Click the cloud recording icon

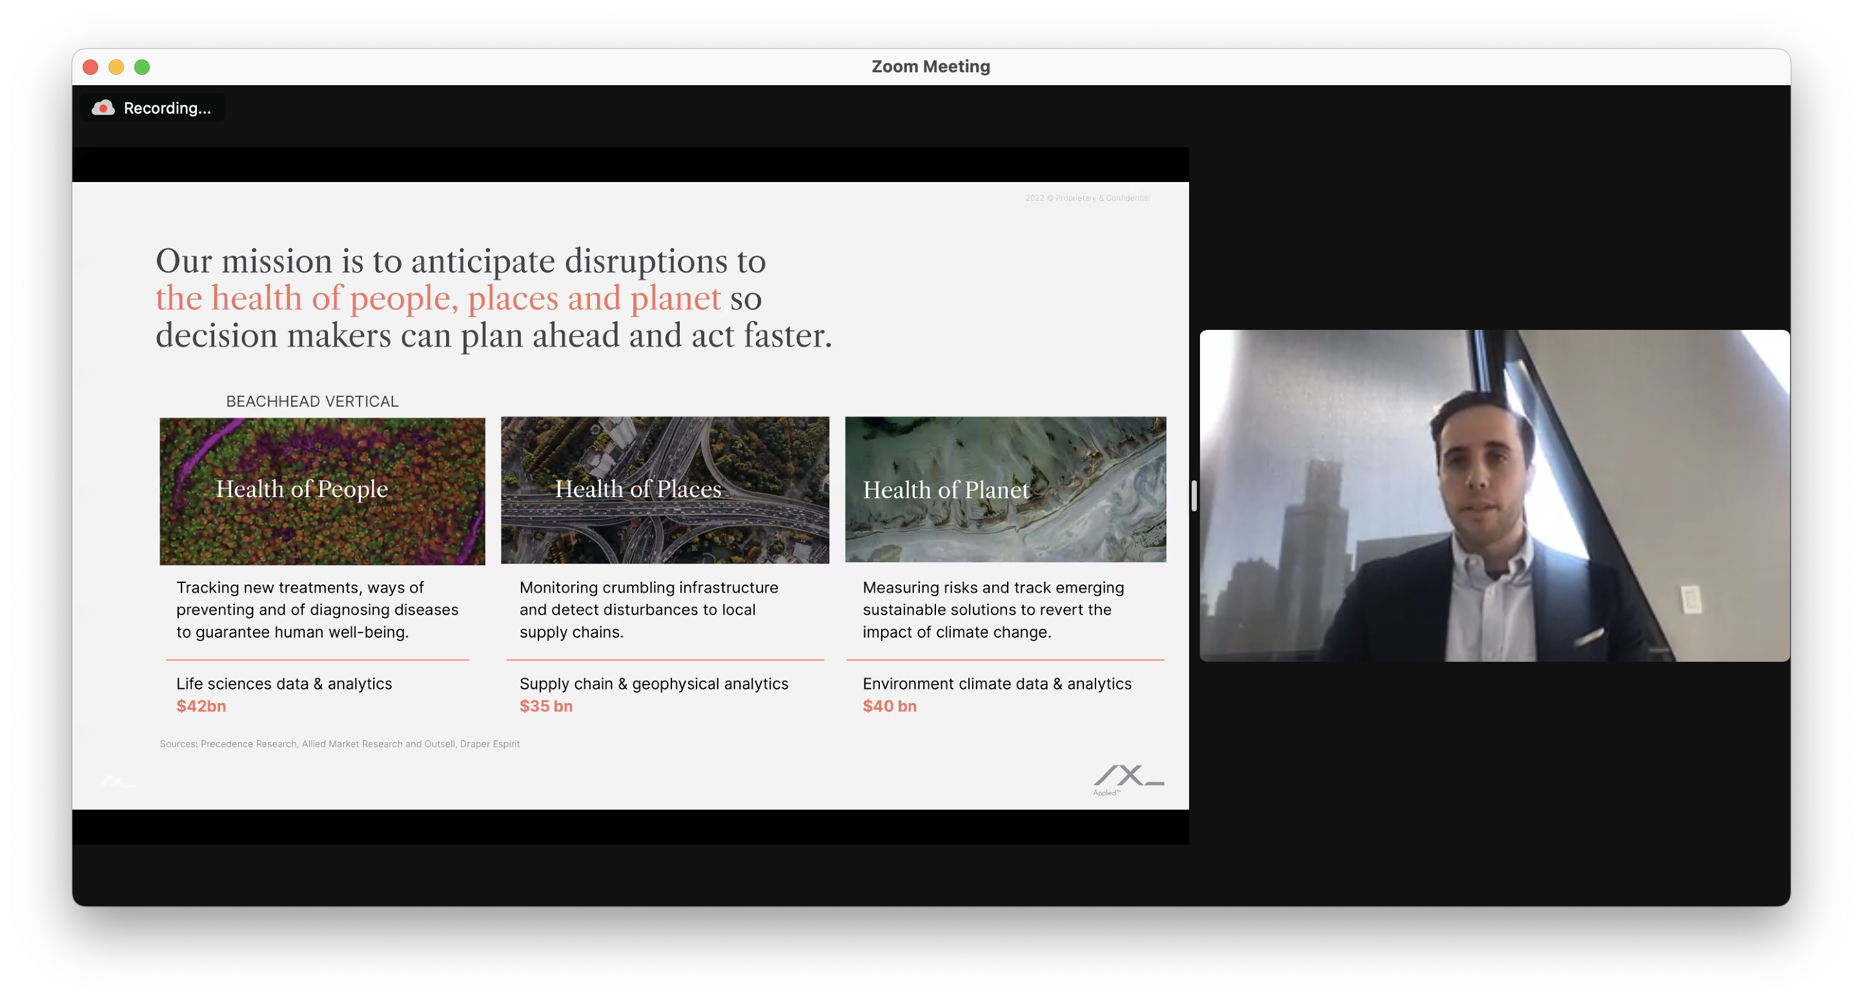tap(103, 108)
